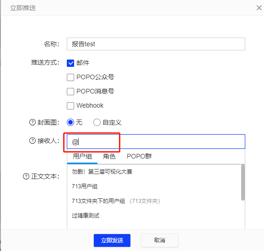
Task: Click the 立即发送 button
Action: point(112,240)
